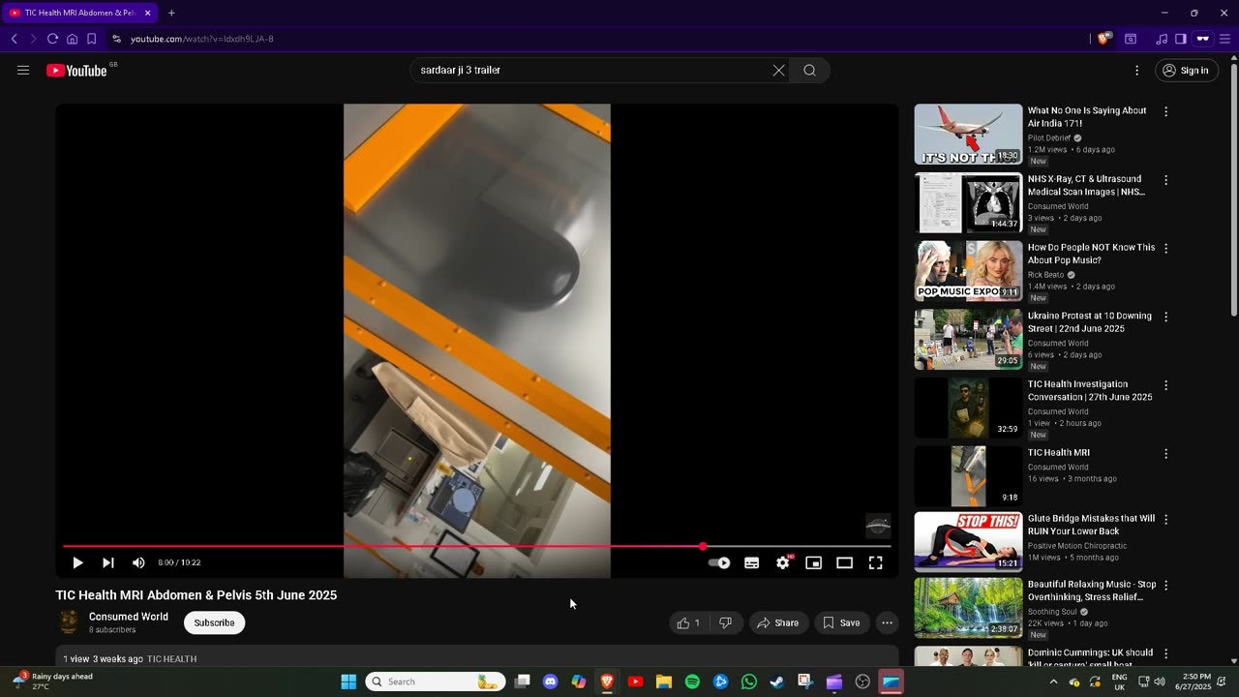Click the channel watermark on video
Screen dimensions: 1239x697
(x=878, y=526)
